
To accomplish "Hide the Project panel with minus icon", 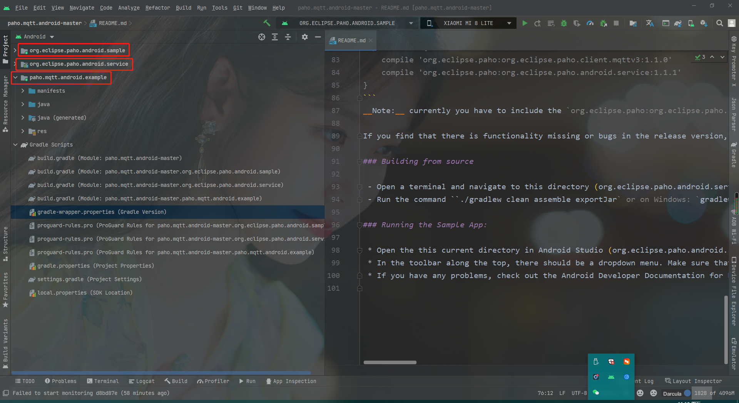I will click(318, 37).
